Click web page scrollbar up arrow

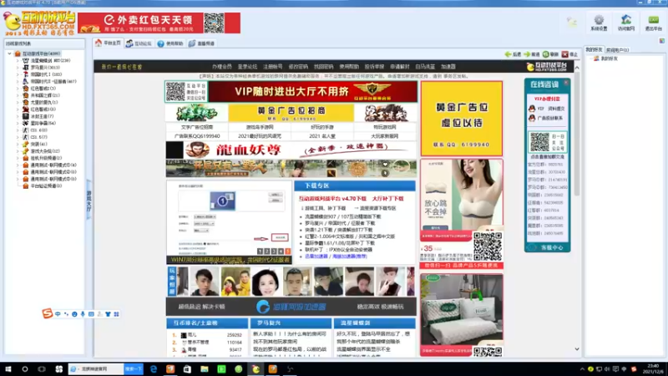click(x=577, y=68)
